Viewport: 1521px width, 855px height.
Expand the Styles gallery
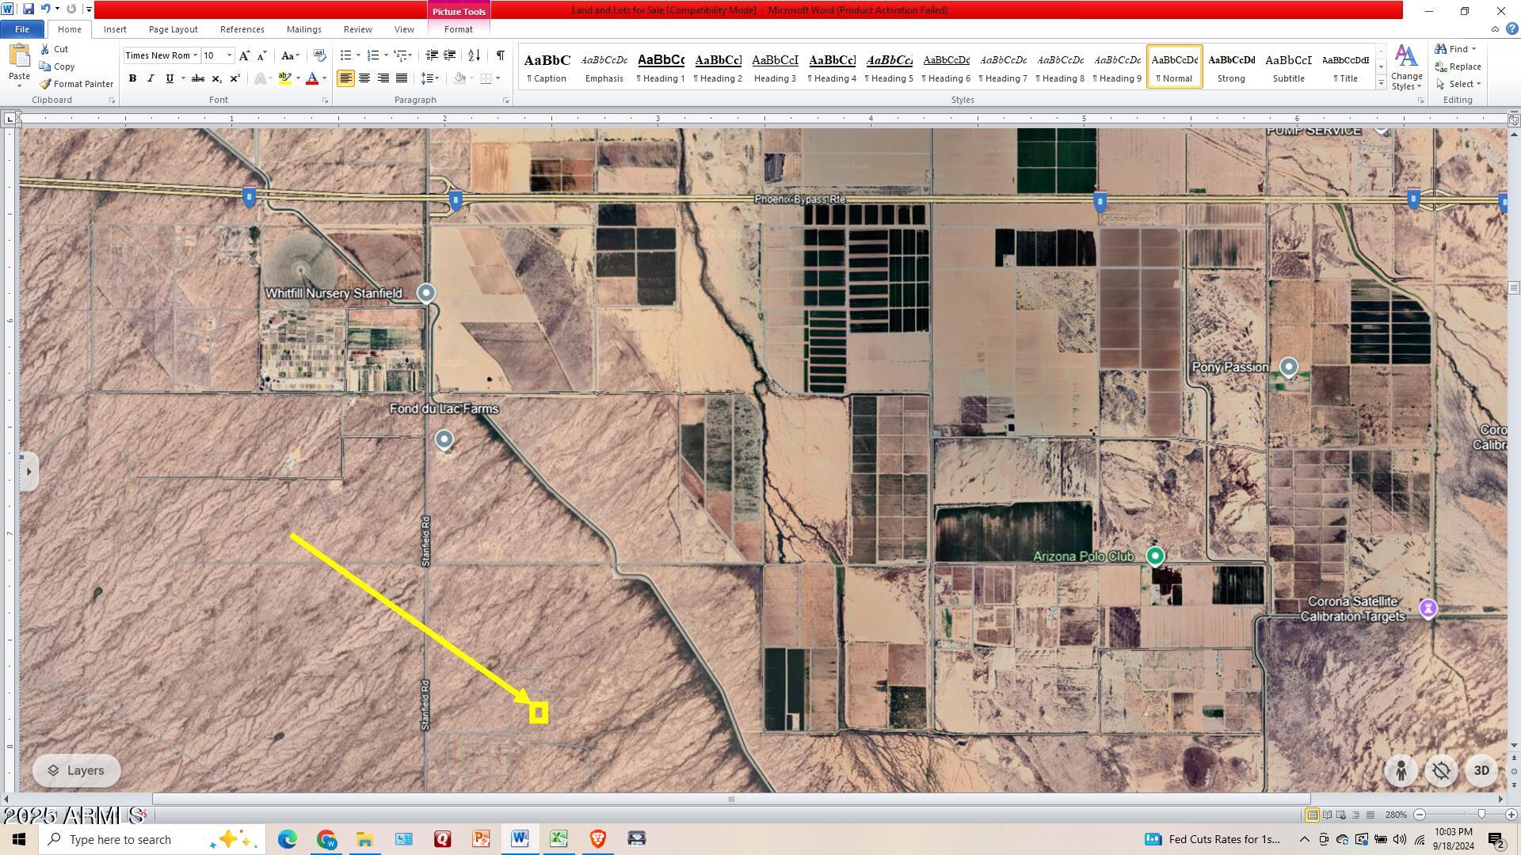click(x=1381, y=83)
